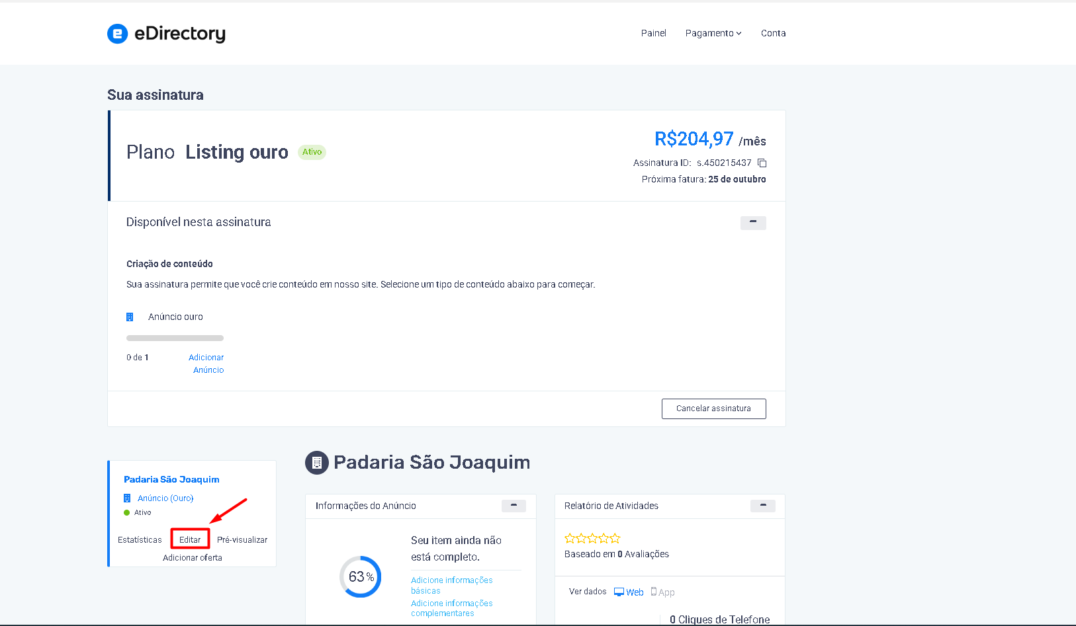Open the Conta menu item
Image resolution: width=1076 pixels, height=626 pixels.
click(x=773, y=33)
